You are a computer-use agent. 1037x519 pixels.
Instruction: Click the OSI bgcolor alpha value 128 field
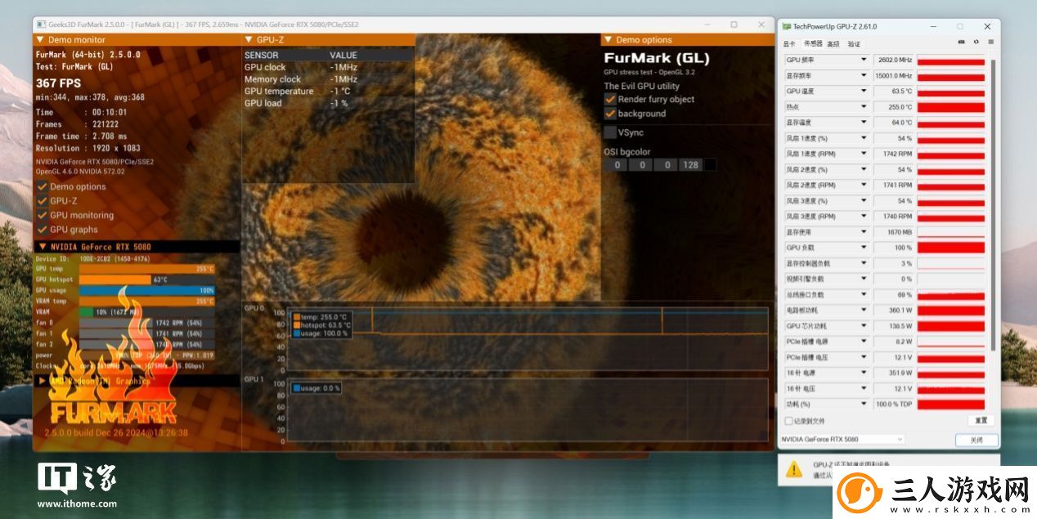pyautogui.click(x=692, y=165)
